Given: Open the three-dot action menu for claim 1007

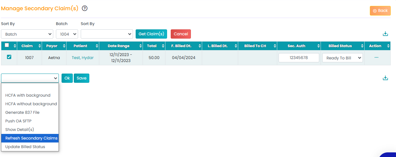Looking at the screenshot, I should (376, 57).
